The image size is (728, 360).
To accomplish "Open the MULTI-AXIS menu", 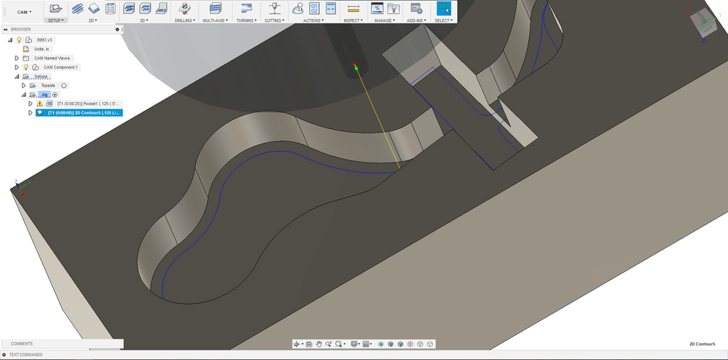I will click(x=214, y=20).
